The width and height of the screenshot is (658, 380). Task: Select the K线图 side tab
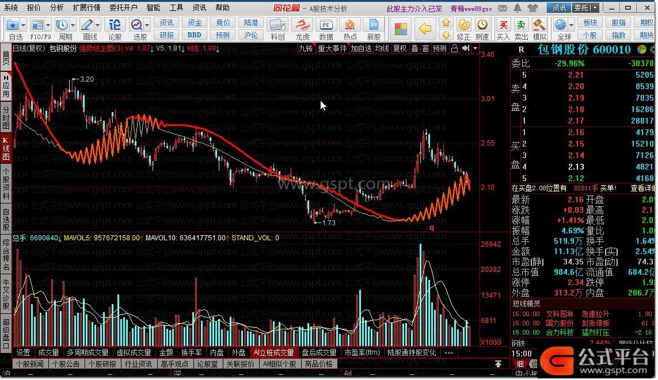6,149
